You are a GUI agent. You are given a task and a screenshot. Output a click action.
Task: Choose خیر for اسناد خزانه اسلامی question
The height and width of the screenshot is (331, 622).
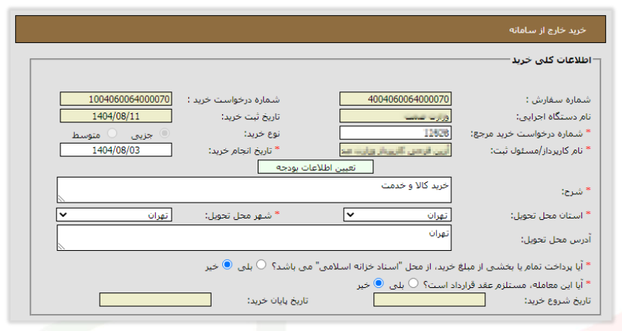(227, 264)
